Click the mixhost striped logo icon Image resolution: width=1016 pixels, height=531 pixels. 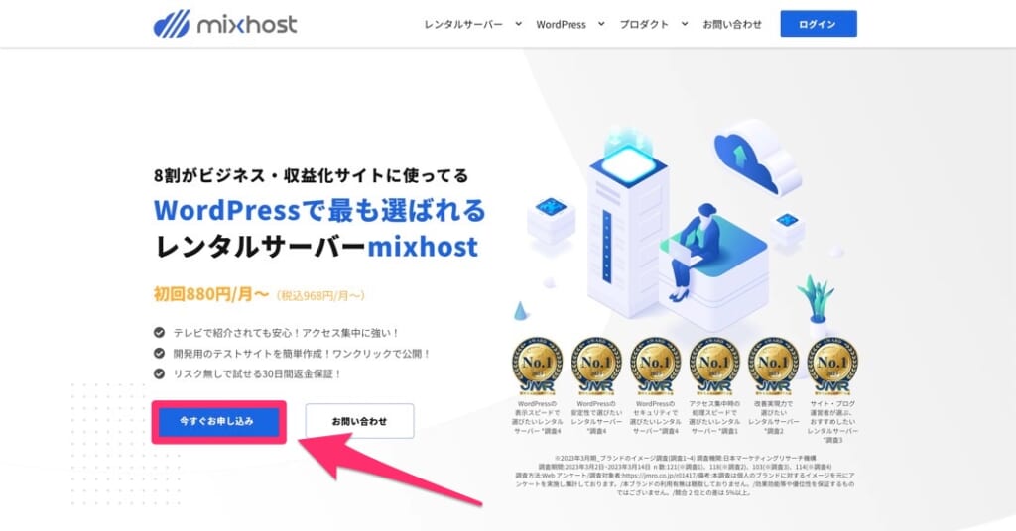coord(172,24)
